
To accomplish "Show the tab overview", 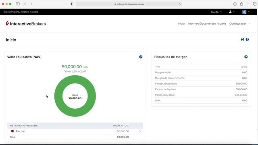I will point(254,4).
